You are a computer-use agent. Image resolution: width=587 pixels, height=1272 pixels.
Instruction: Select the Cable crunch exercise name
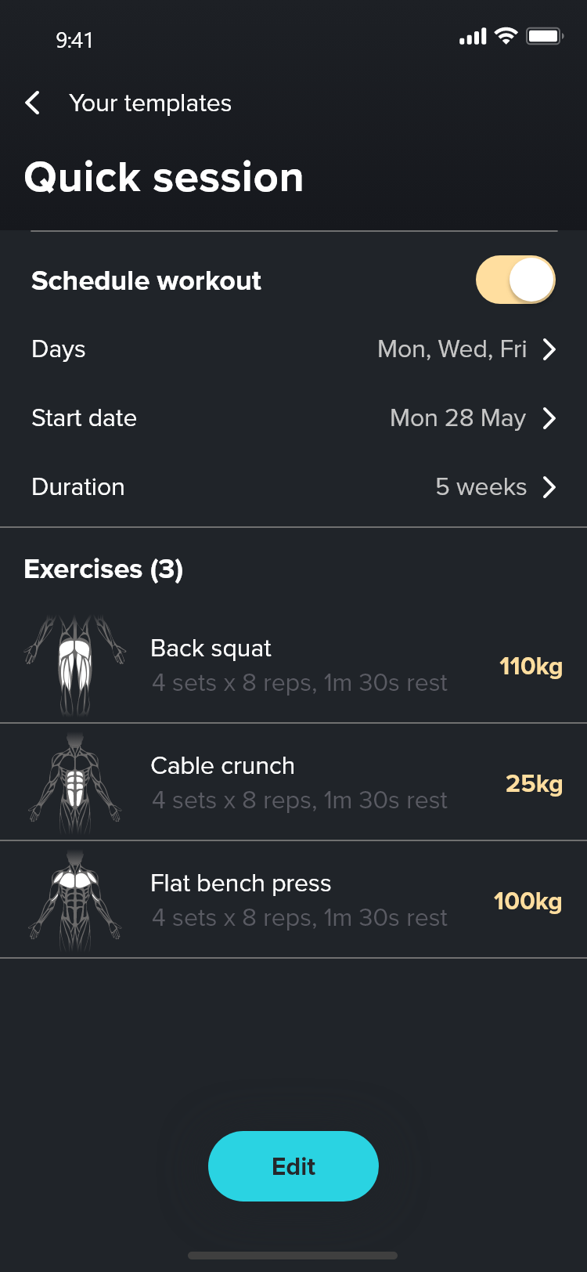(222, 765)
